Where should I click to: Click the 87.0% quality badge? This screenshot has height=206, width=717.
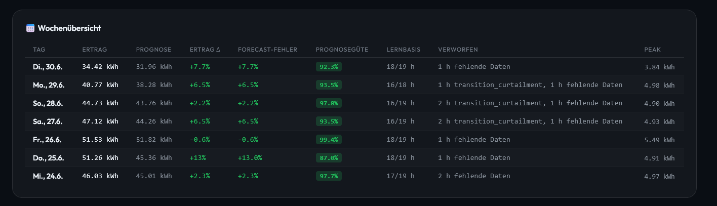(x=329, y=158)
